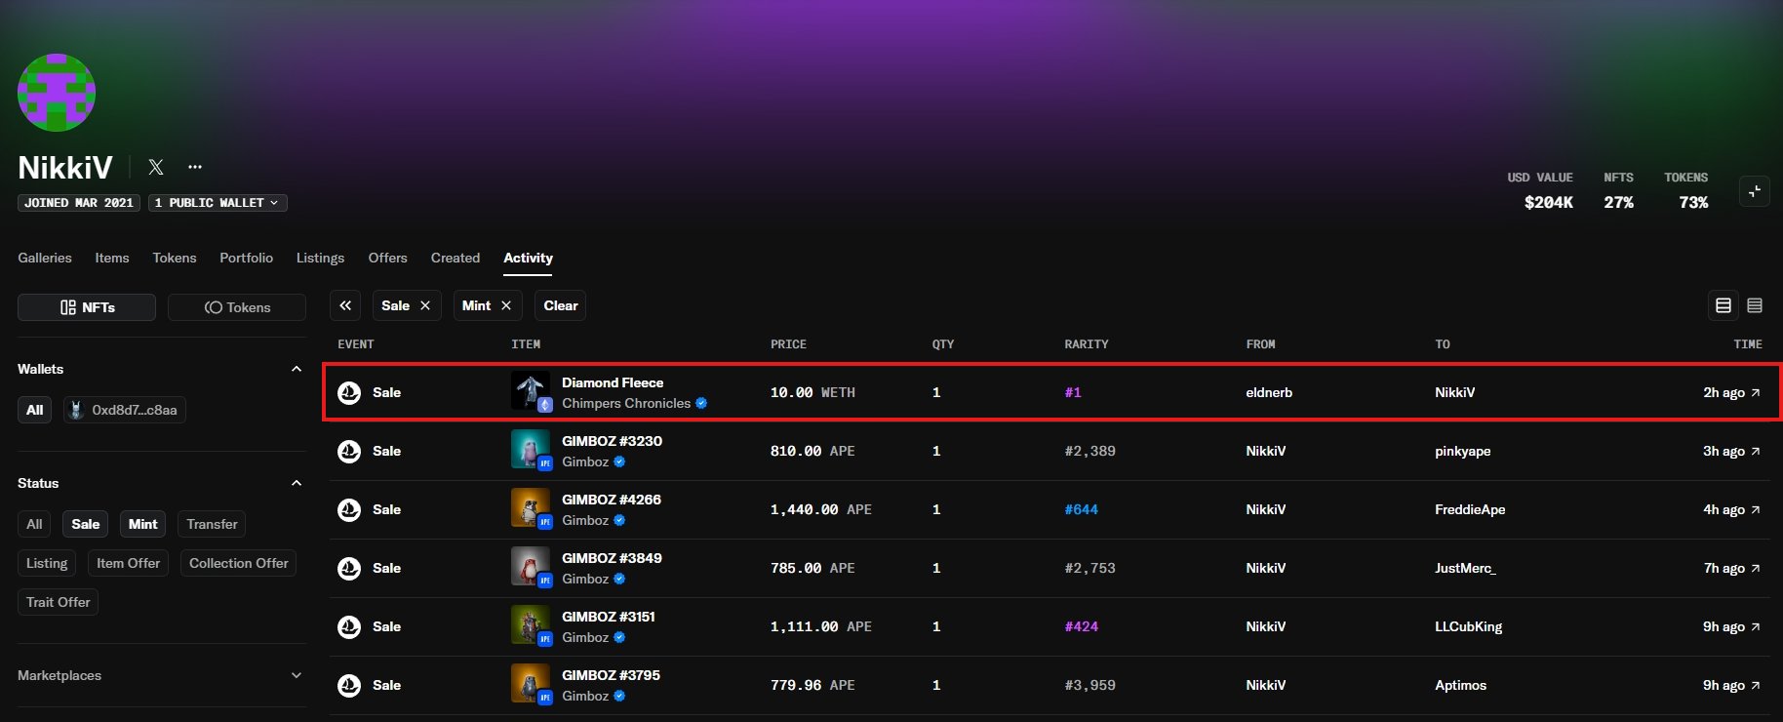
Task: Open the Offers tab
Action: click(387, 258)
